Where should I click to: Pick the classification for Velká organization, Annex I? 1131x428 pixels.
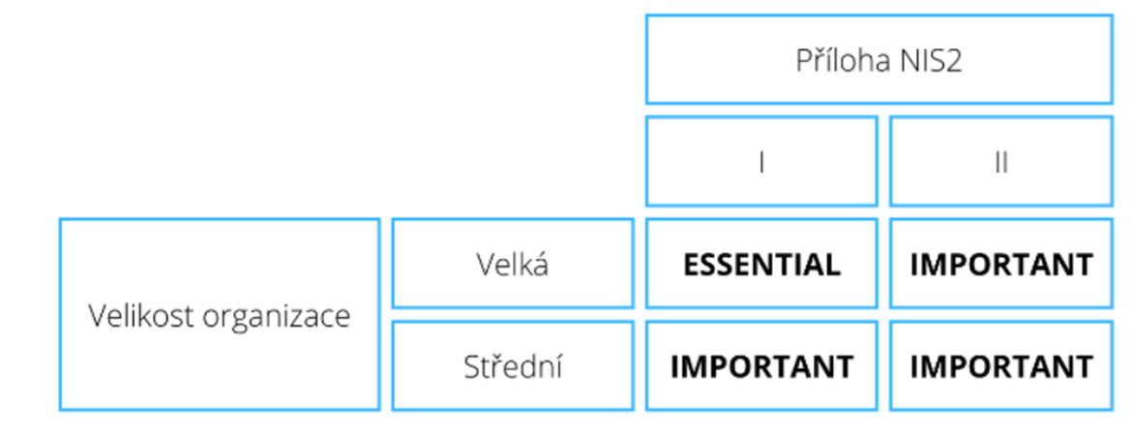761,264
